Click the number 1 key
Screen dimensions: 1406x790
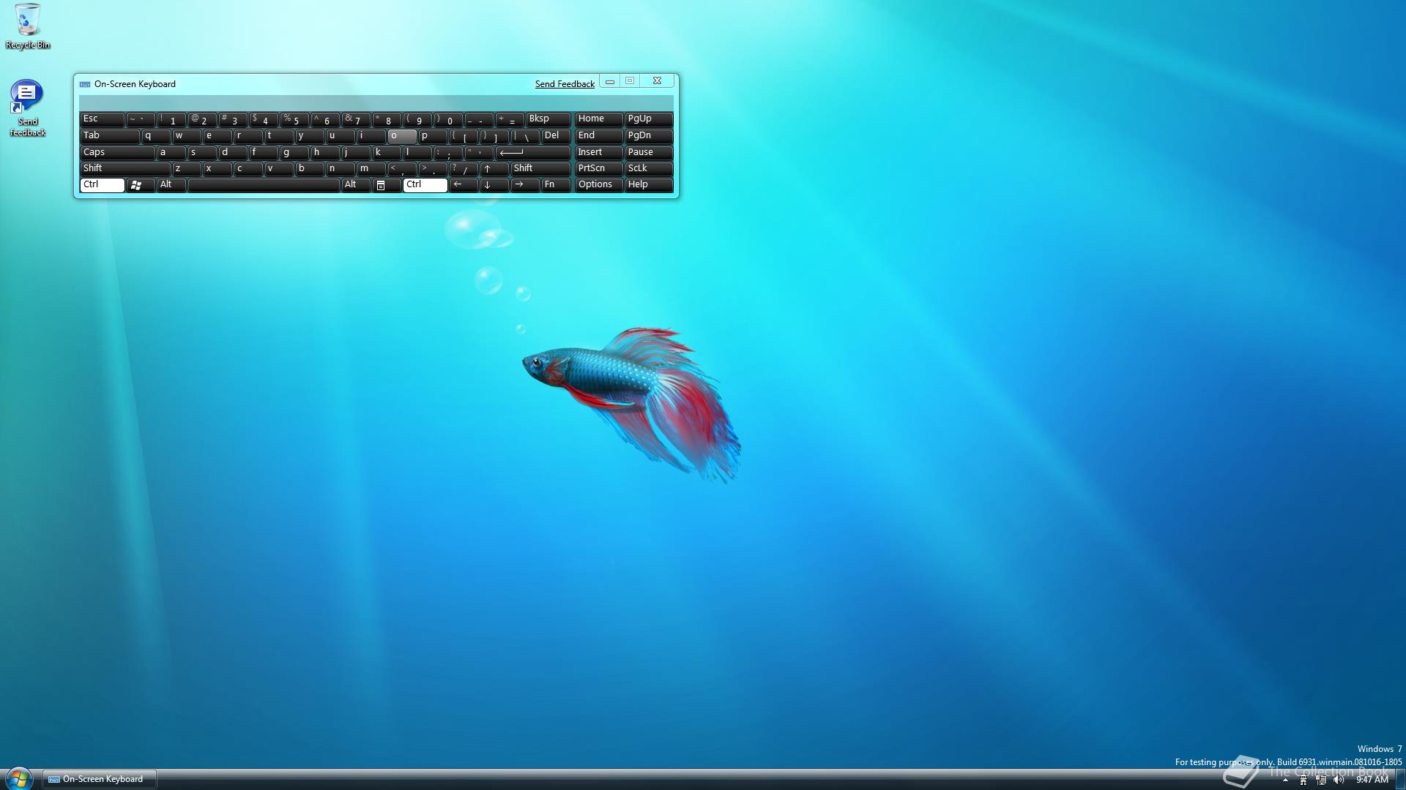pyautogui.click(x=171, y=119)
